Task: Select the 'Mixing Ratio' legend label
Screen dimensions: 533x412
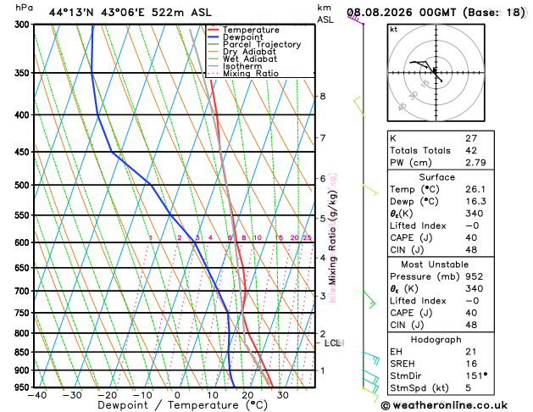Action: pos(251,74)
